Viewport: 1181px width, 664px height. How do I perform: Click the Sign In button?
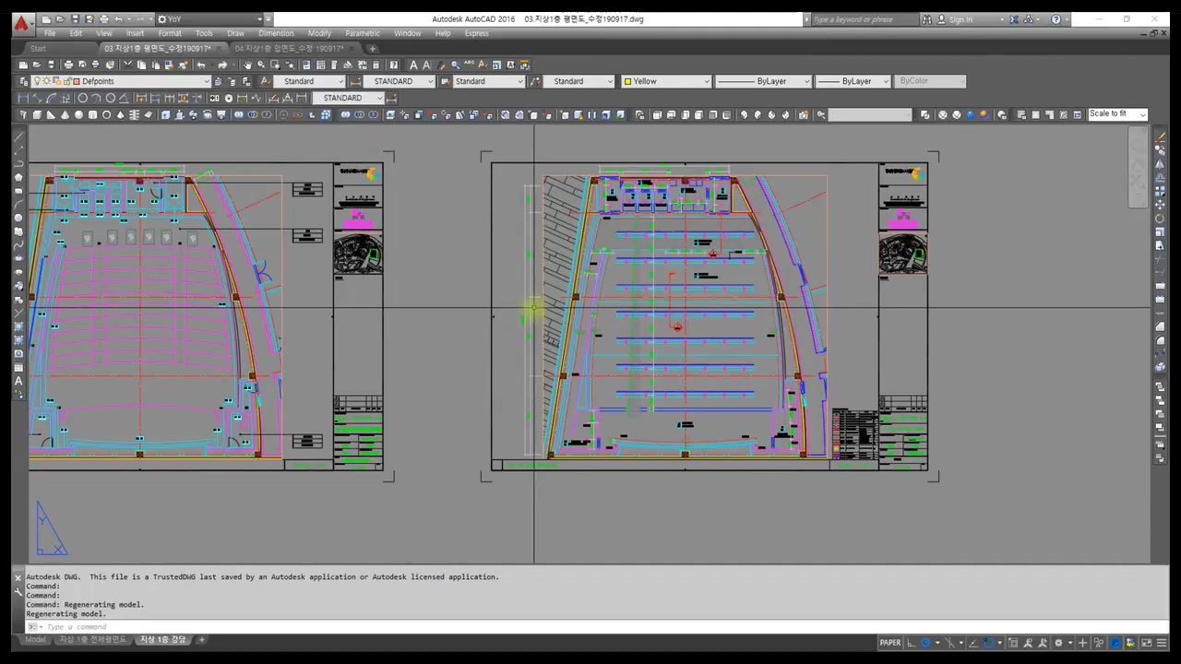coord(960,19)
